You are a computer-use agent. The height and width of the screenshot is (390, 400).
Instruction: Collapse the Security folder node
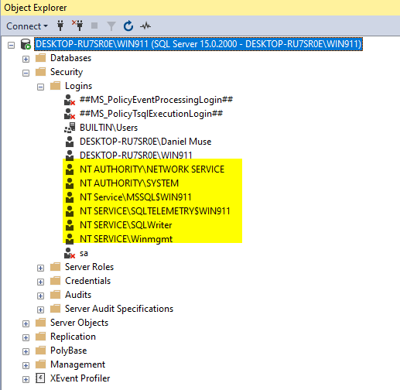coord(26,74)
